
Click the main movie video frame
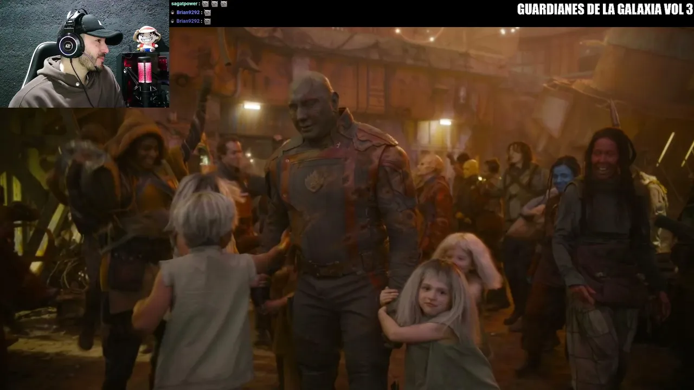(x=347, y=209)
